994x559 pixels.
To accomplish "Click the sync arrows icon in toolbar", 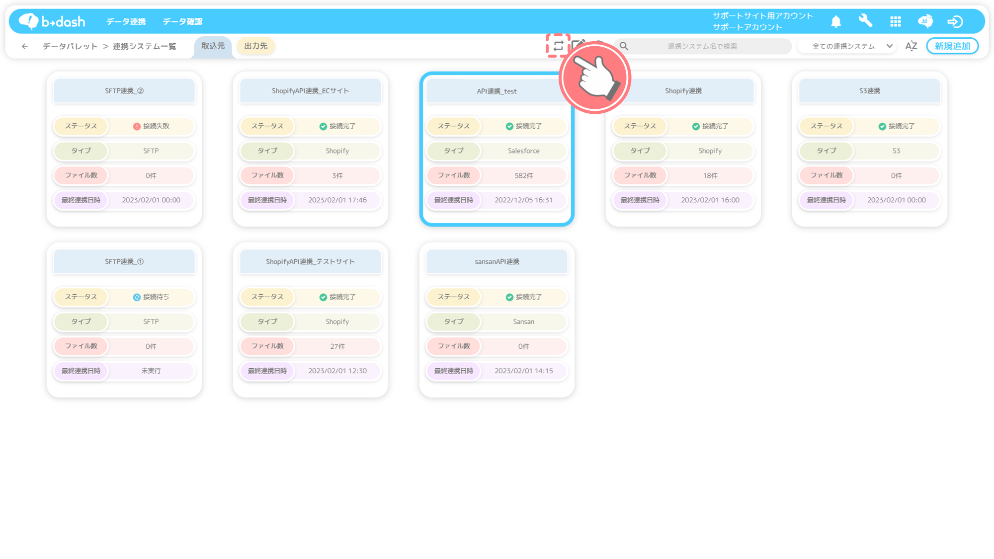I will [x=558, y=46].
